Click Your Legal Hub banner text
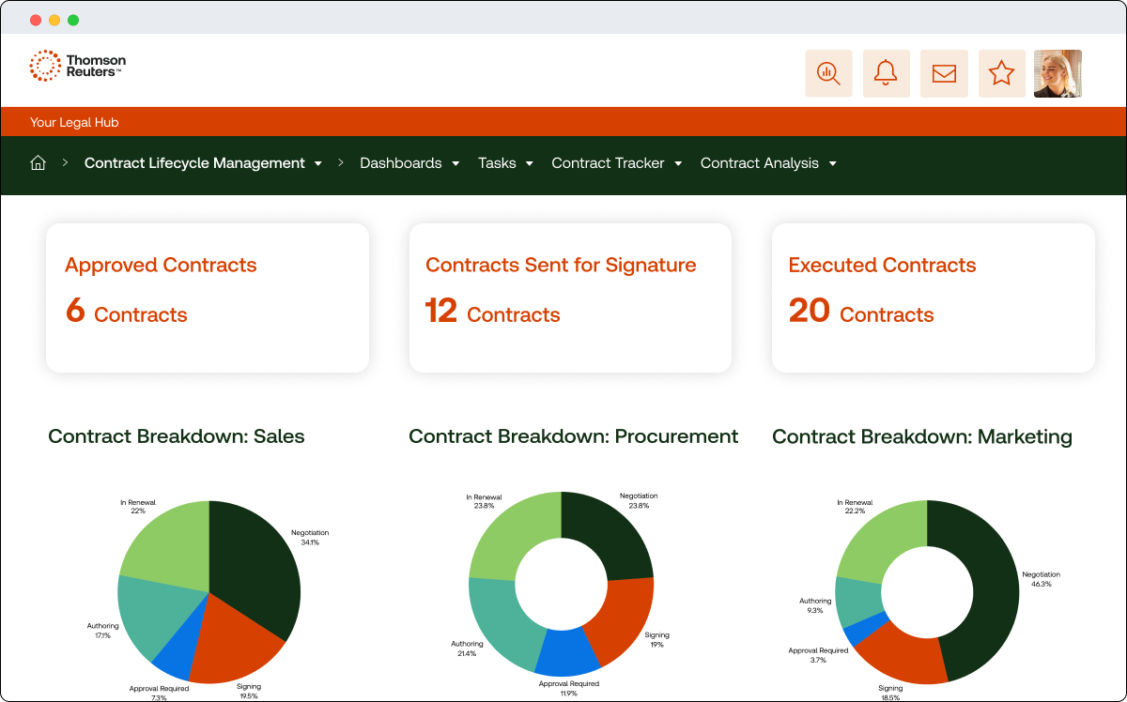 pyautogui.click(x=74, y=122)
